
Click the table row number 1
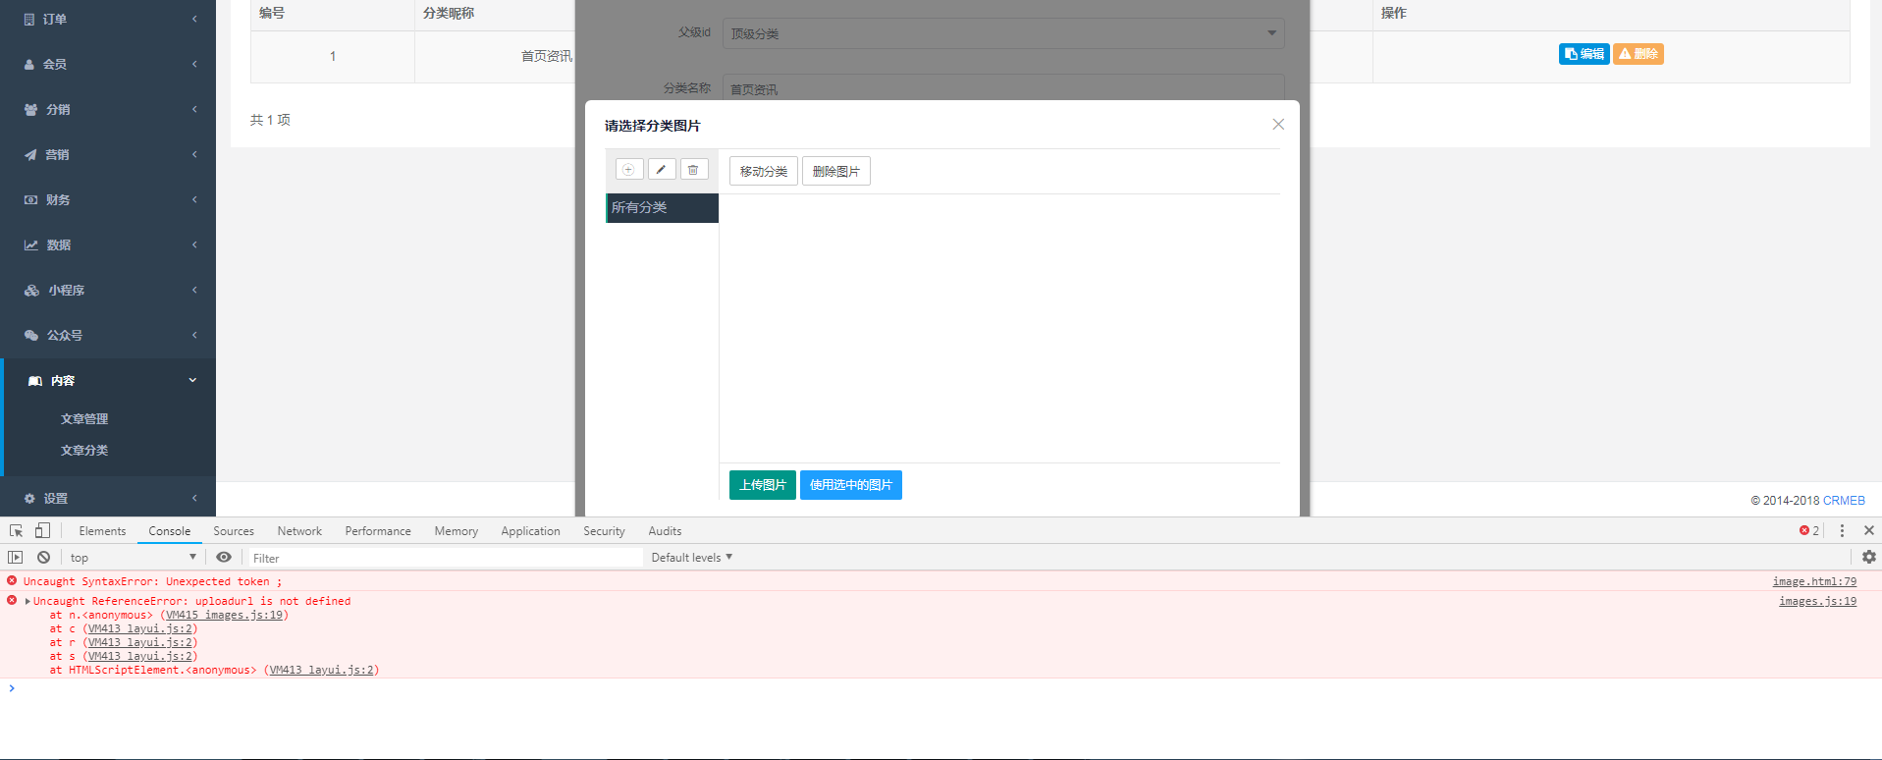tap(333, 56)
